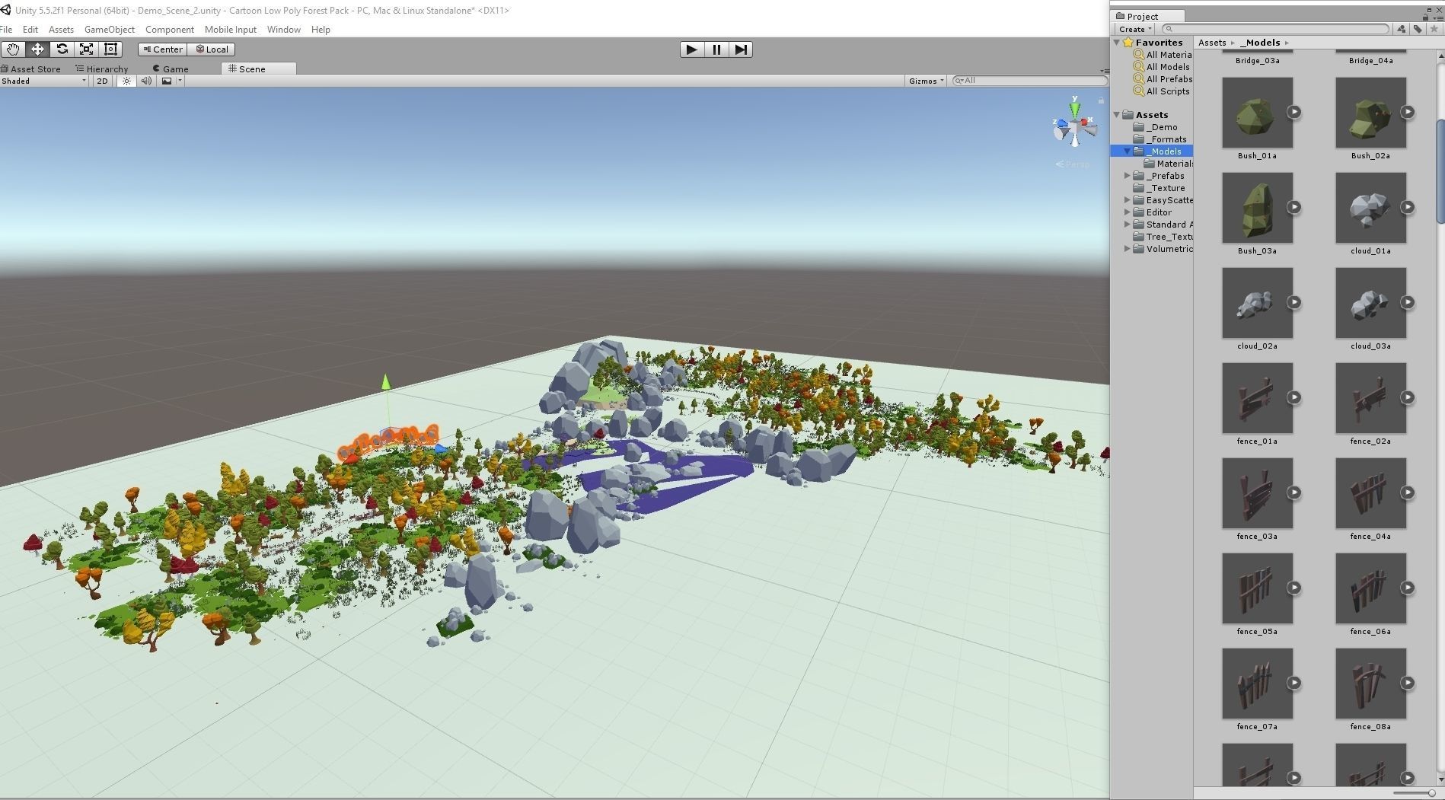Select All Materials favorite search
Viewport: 1445px width, 800px height.
[1163, 55]
